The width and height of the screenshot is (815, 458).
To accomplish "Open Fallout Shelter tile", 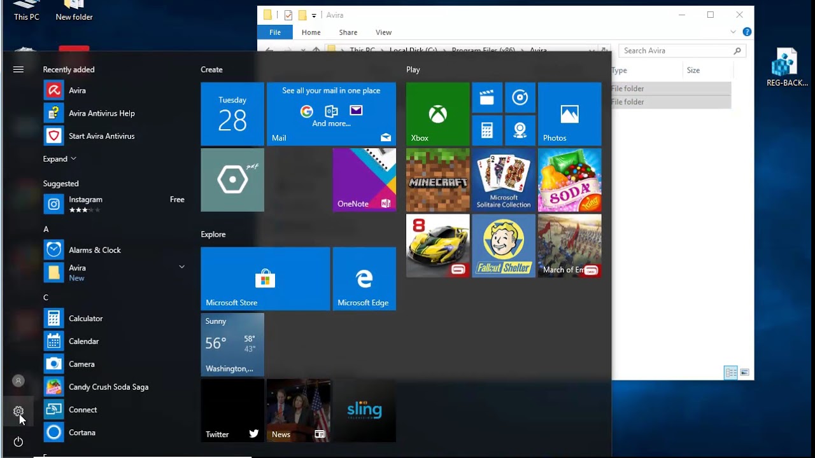I will tap(504, 246).
